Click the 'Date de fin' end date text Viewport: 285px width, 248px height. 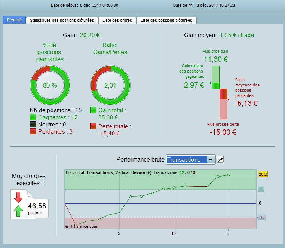coord(204,5)
